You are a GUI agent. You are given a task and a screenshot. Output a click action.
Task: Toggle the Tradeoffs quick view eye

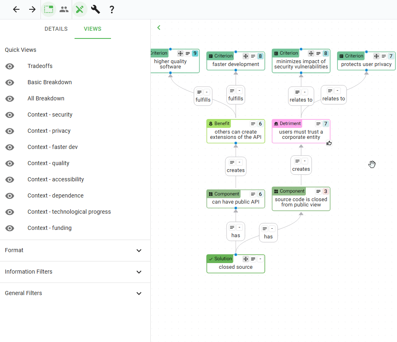point(10,66)
